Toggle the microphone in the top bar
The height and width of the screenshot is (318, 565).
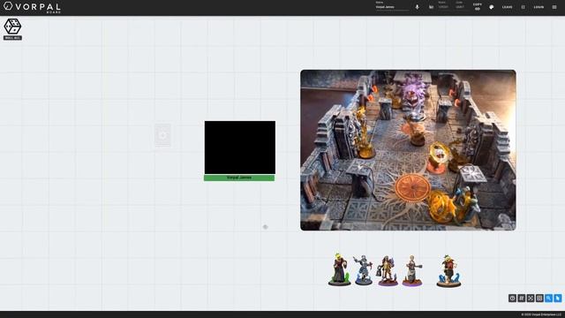click(417, 7)
